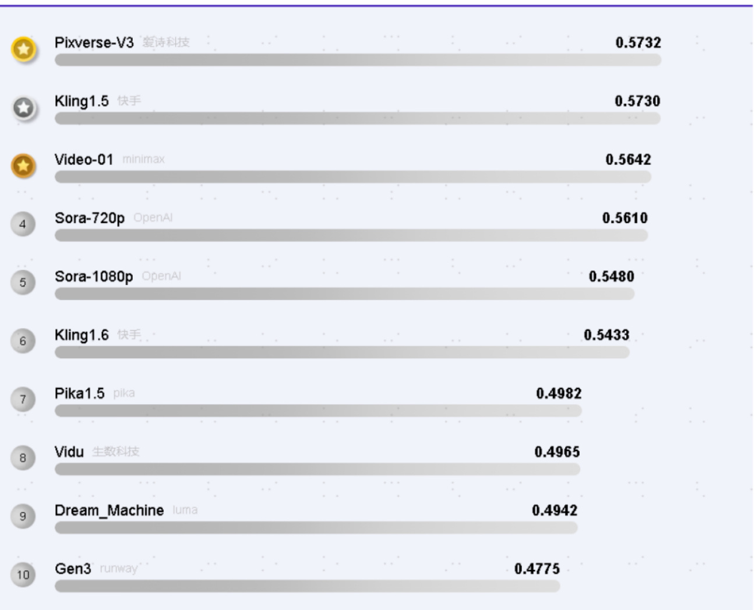This screenshot has height=610, width=755.
Task: Click the rank 6 badge
Action: click(23, 341)
